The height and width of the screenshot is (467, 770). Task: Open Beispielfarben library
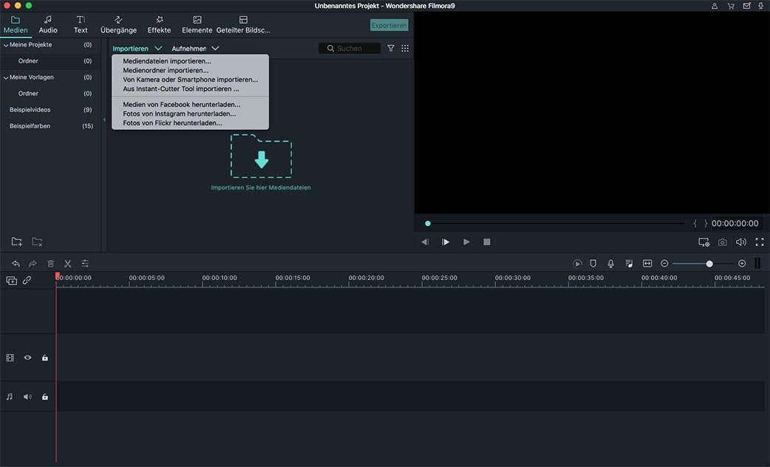click(30, 126)
